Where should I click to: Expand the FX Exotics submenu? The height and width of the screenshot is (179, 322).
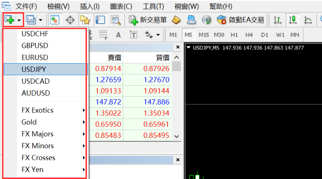coord(45,110)
